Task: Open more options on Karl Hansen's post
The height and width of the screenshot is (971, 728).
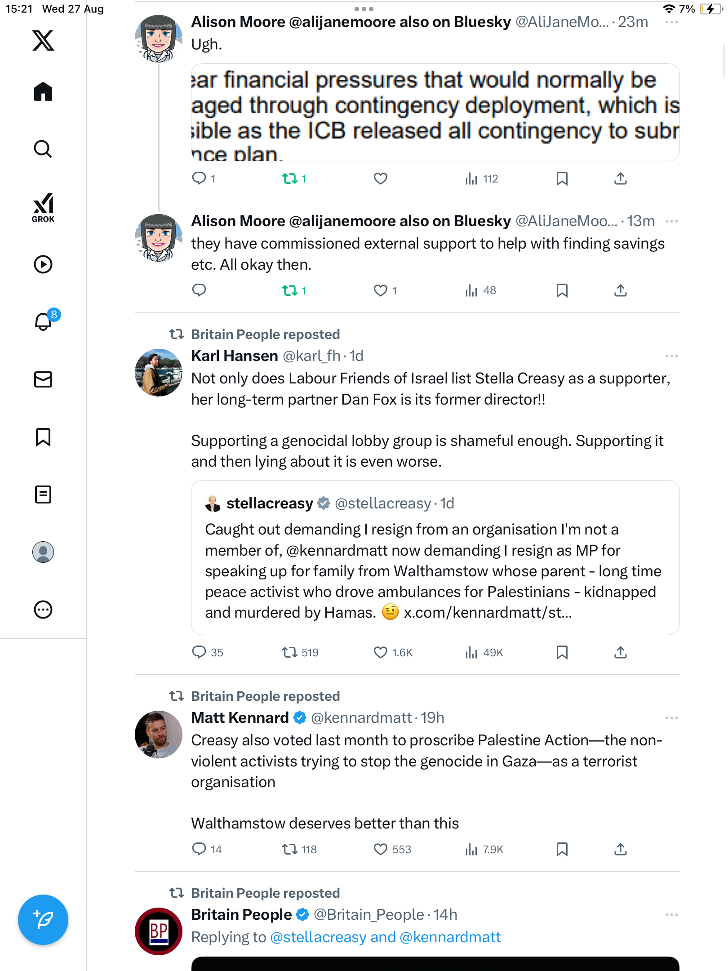Action: point(671,356)
